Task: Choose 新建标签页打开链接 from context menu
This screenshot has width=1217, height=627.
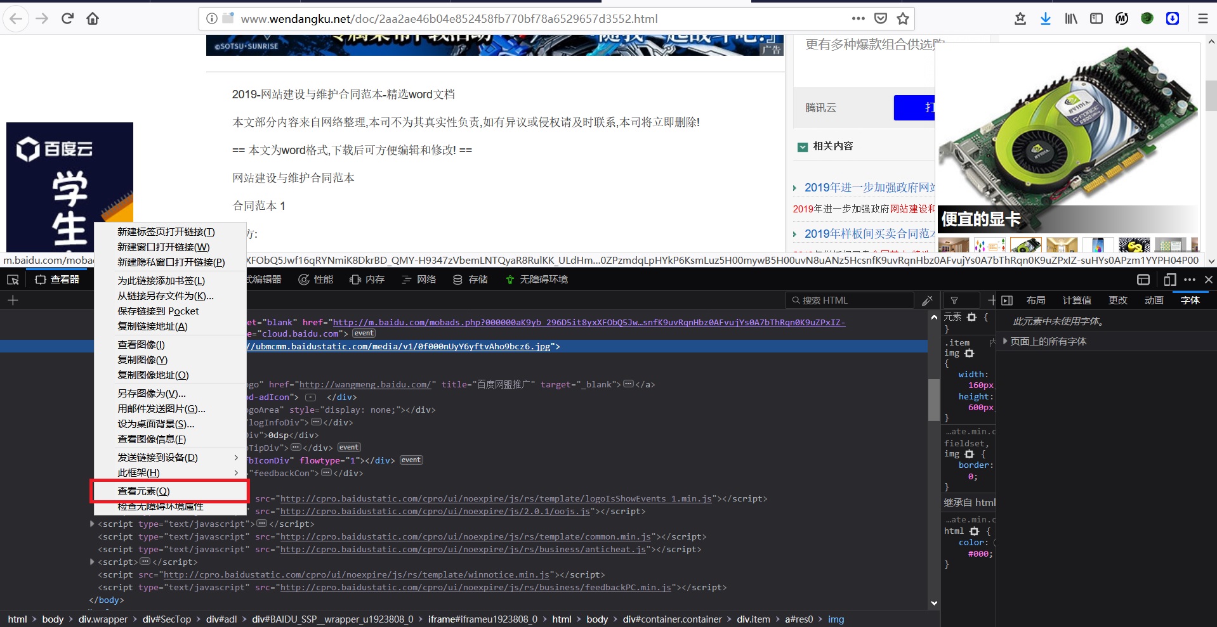Action: click(x=170, y=232)
